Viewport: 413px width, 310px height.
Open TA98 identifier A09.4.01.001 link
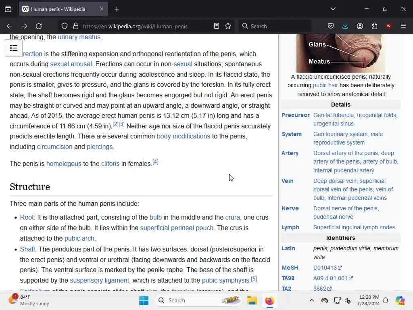point(333,278)
